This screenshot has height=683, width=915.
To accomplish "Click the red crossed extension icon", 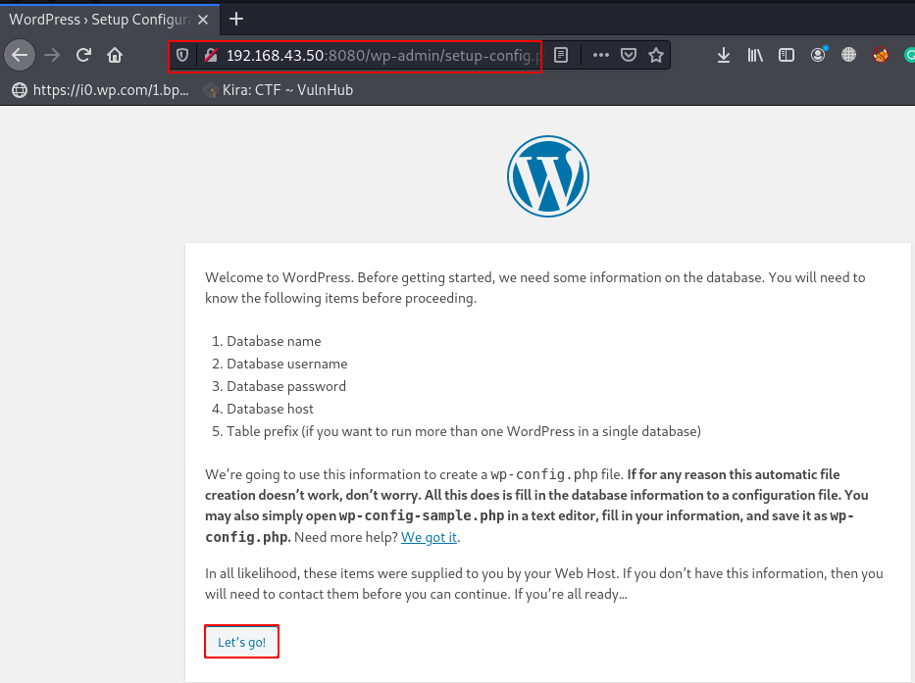I will point(881,55).
